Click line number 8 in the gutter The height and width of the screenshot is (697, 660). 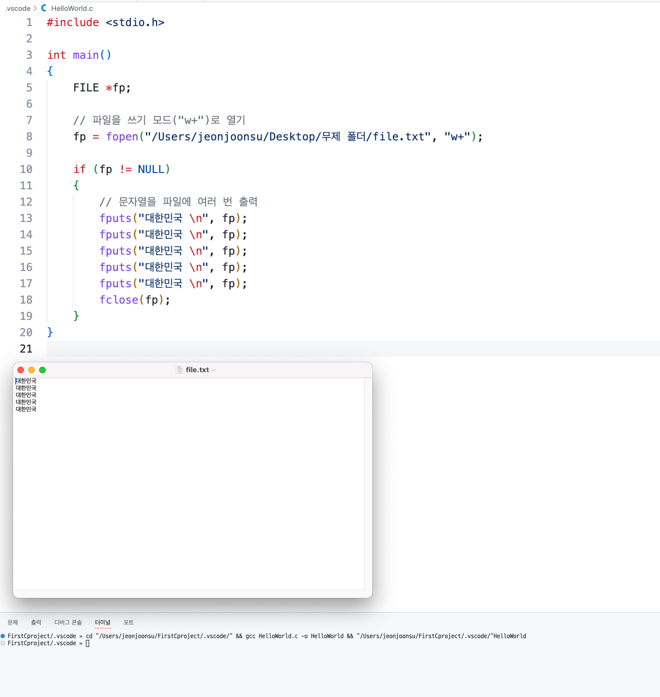[29, 137]
